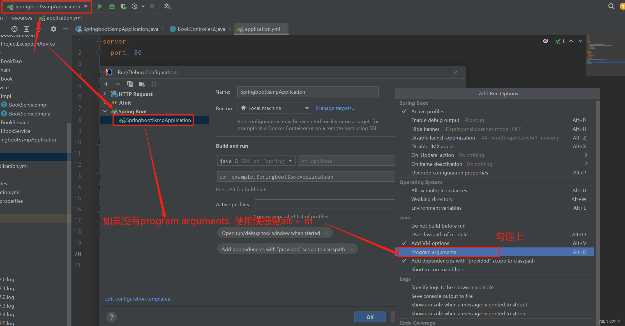Click the Debug bug icon

(x=112, y=6)
